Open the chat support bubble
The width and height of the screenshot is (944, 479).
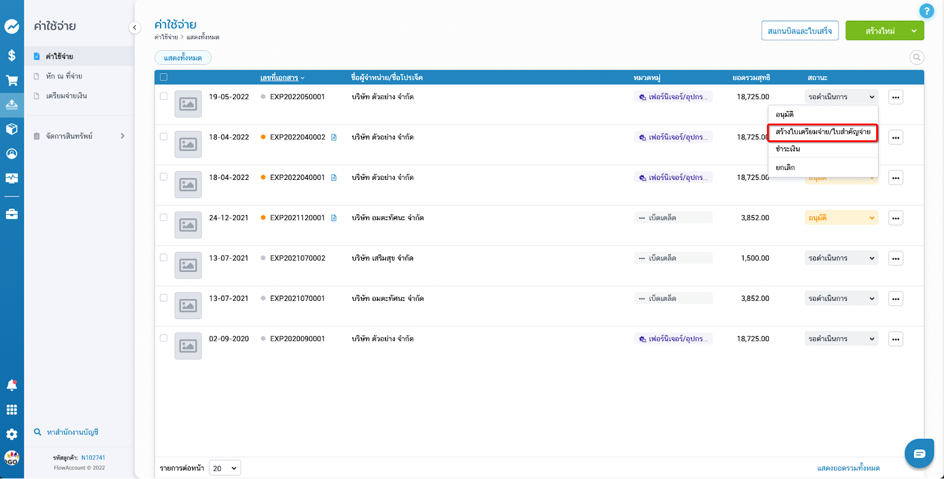click(x=919, y=453)
